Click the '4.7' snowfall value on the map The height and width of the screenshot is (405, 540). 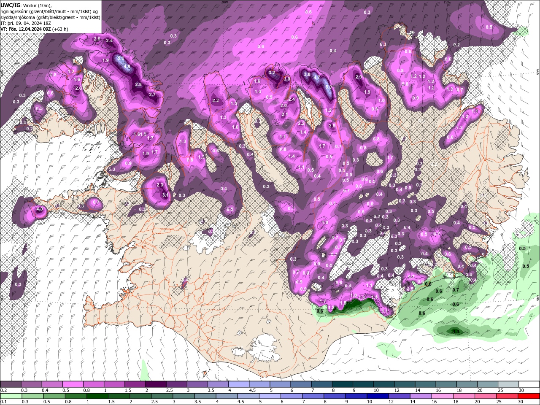click(317, 77)
